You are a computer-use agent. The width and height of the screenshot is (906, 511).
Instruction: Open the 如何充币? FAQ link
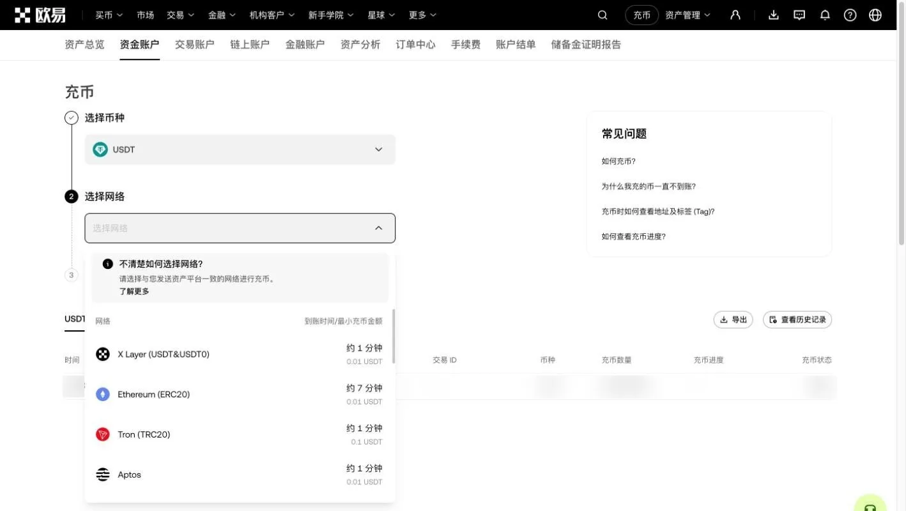(x=618, y=162)
